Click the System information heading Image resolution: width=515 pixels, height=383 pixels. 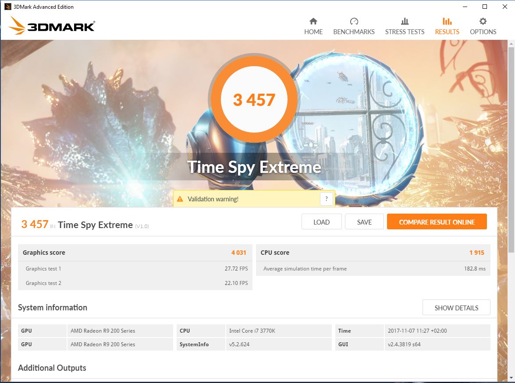[53, 308]
